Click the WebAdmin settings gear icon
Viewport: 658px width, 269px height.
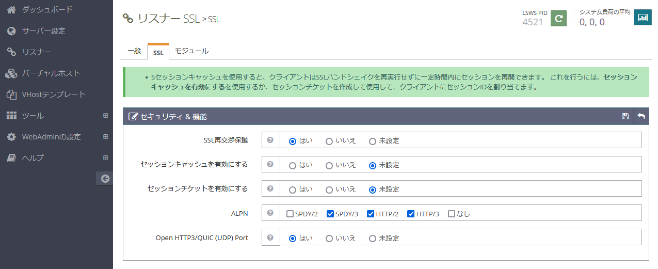click(x=11, y=137)
